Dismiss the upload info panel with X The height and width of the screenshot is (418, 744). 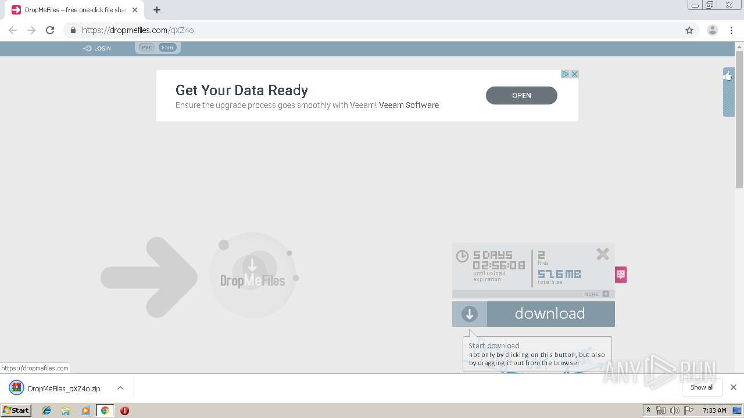point(603,254)
